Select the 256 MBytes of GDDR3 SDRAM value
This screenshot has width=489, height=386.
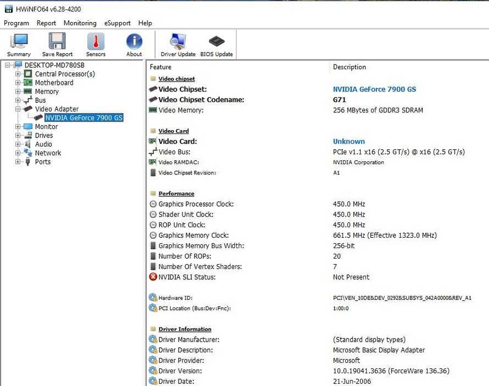pyautogui.click(x=378, y=110)
